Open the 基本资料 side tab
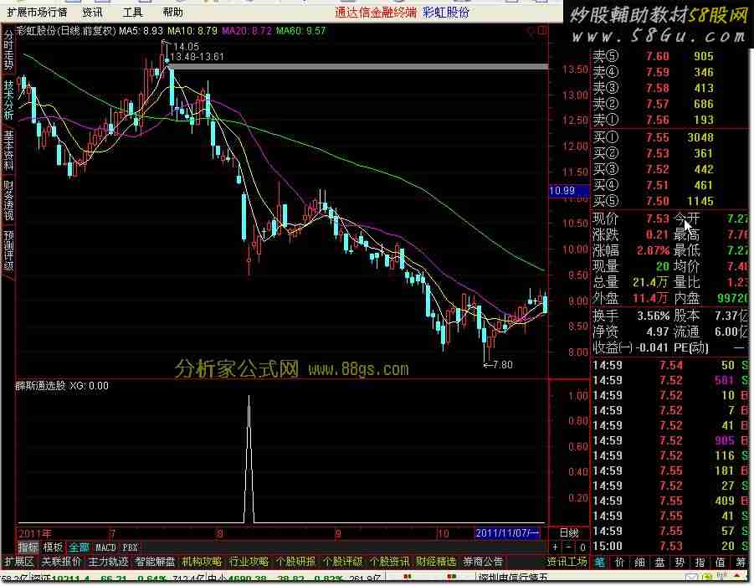Image resolution: width=754 pixels, height=586 pixels. point(8,150)
